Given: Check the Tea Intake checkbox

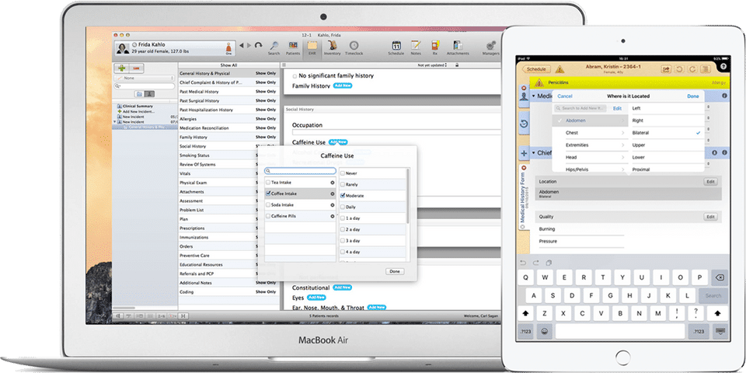Looking at the screenshot, I should 268,182.
